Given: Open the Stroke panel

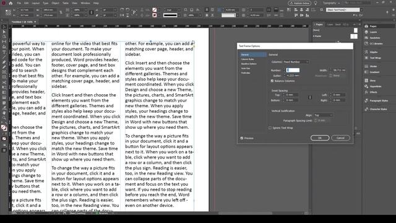Looking at the screenshot, I should pos(373,66).
